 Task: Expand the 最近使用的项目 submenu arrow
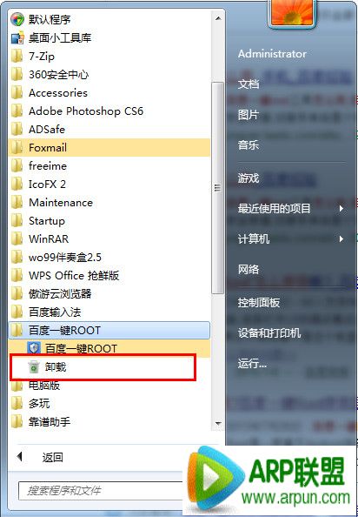(341, 209)
